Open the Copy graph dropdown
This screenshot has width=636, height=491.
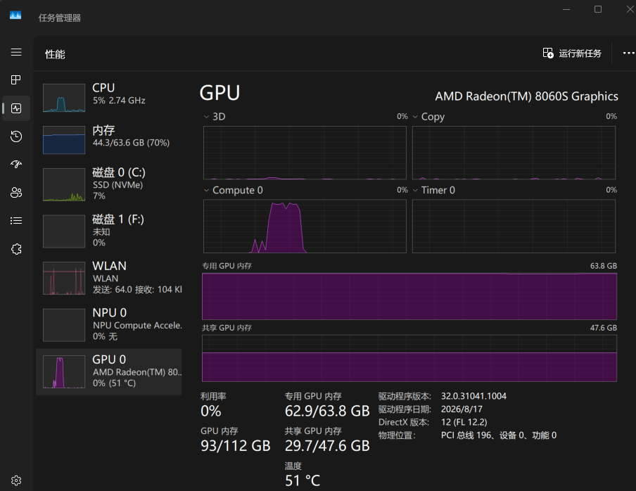[x=415, y=117]
